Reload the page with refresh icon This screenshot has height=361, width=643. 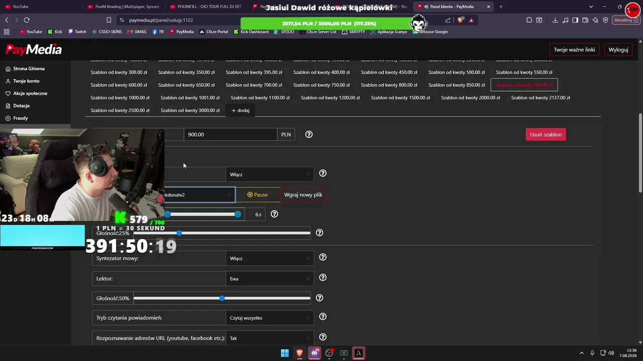coord(27,20)
